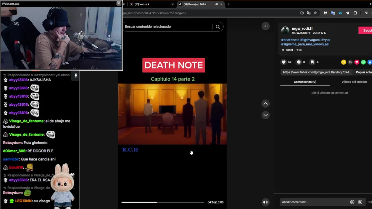Image resolution: width=372 pixels, height=209 pixels.
Task: Go to previous video with up arrow
Action: pyautogui.click(x=265, y=104)
